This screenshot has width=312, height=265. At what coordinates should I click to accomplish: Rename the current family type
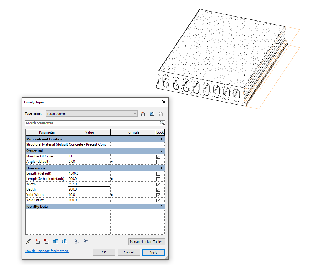click(152, 113)
